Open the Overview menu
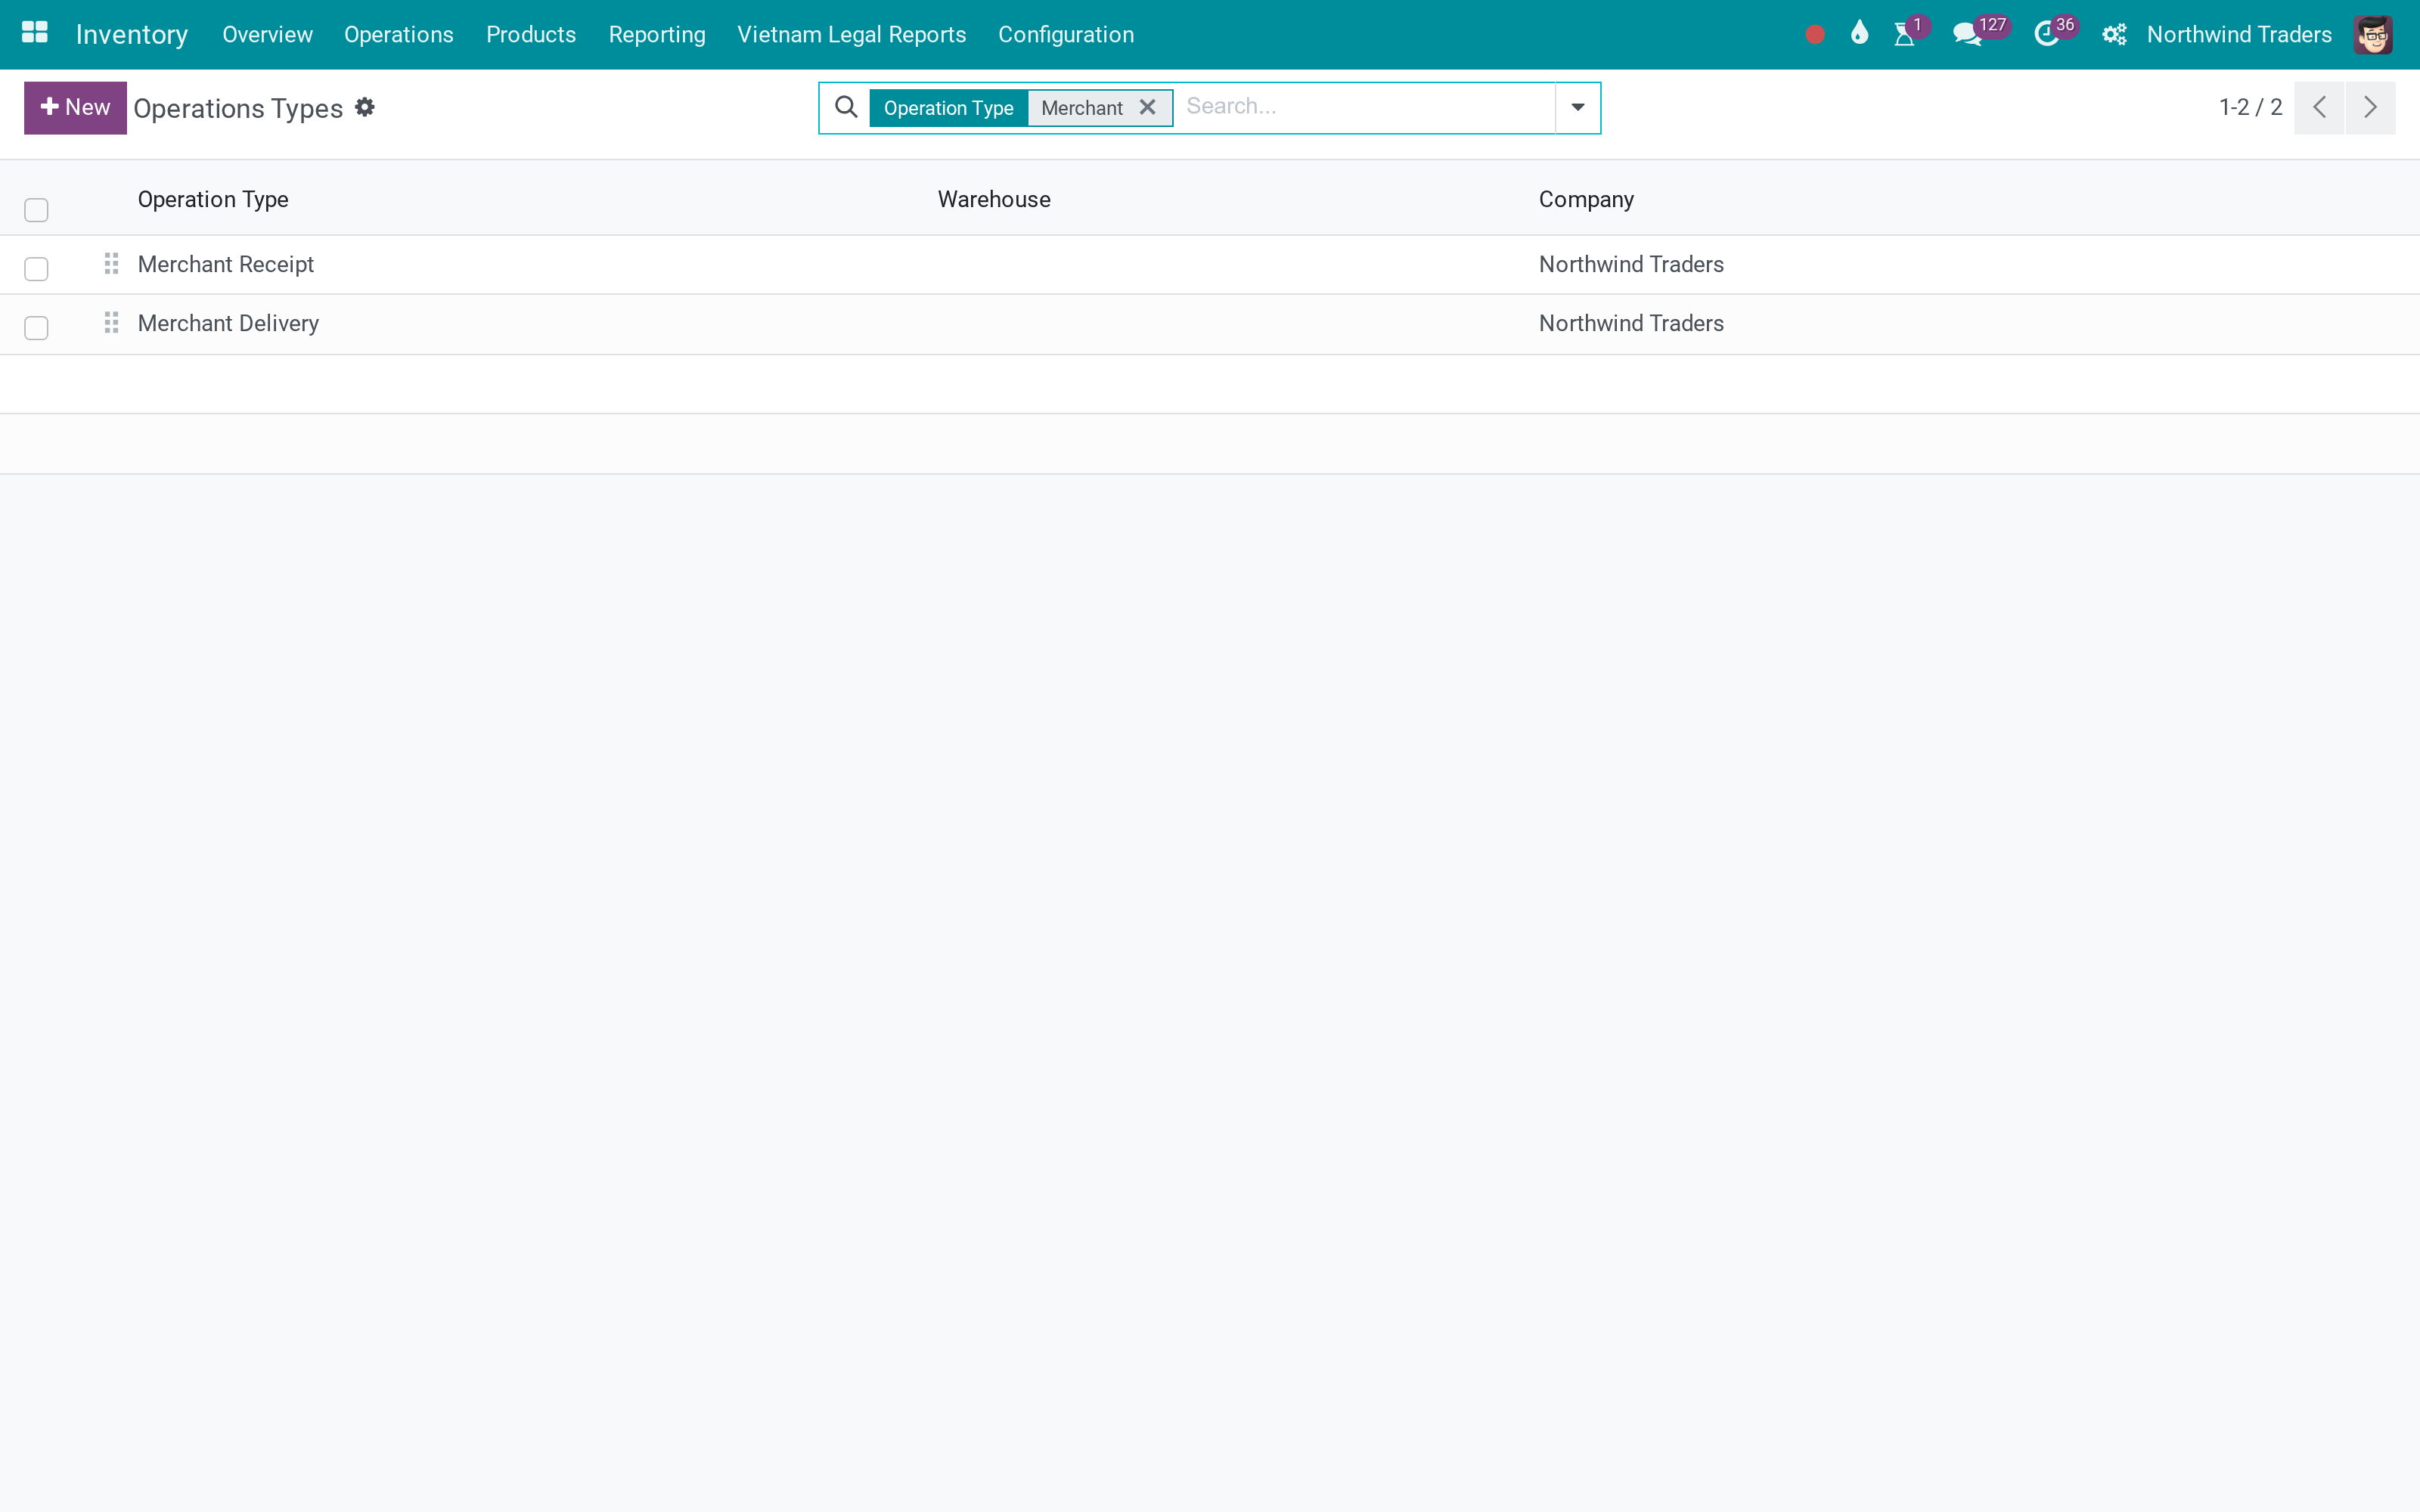Image resolution: width=2420 pixels, height=1512 pixels. coord(267,35)
